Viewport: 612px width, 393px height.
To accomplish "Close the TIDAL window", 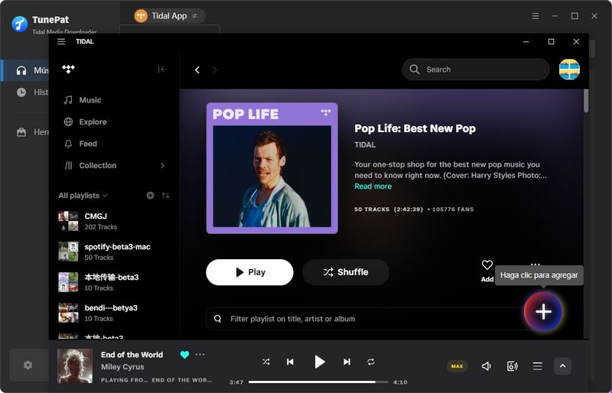I will (x=576, y=41).
